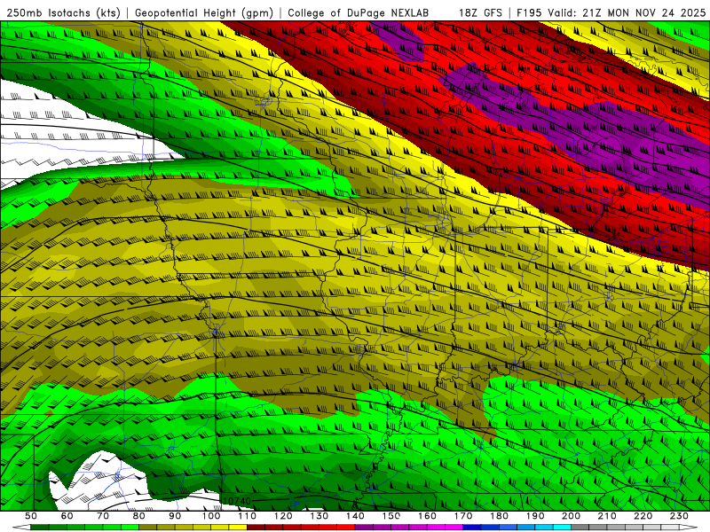Click the darkest green swatch just after 50
This screenshot has height=532, width=710.
(40, 528)
